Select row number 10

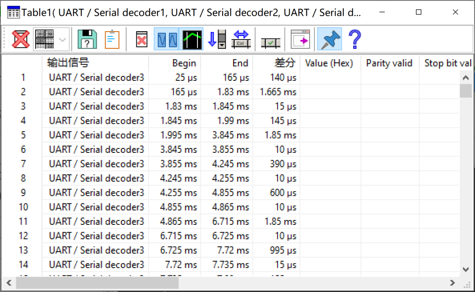pos(23,207)
